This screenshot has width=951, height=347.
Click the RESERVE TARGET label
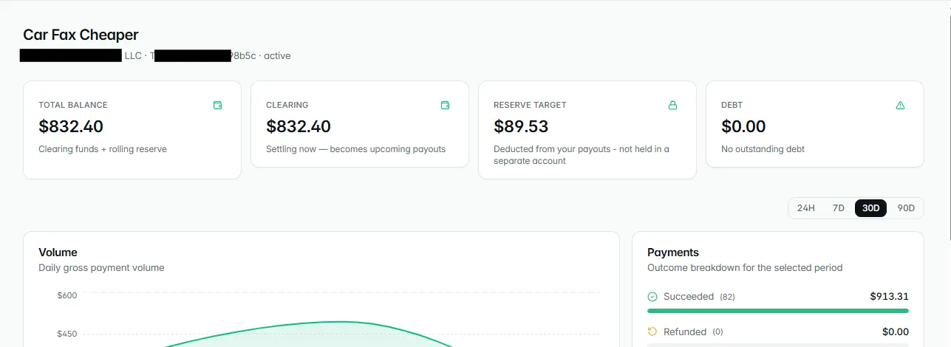[x=530, y=106]
